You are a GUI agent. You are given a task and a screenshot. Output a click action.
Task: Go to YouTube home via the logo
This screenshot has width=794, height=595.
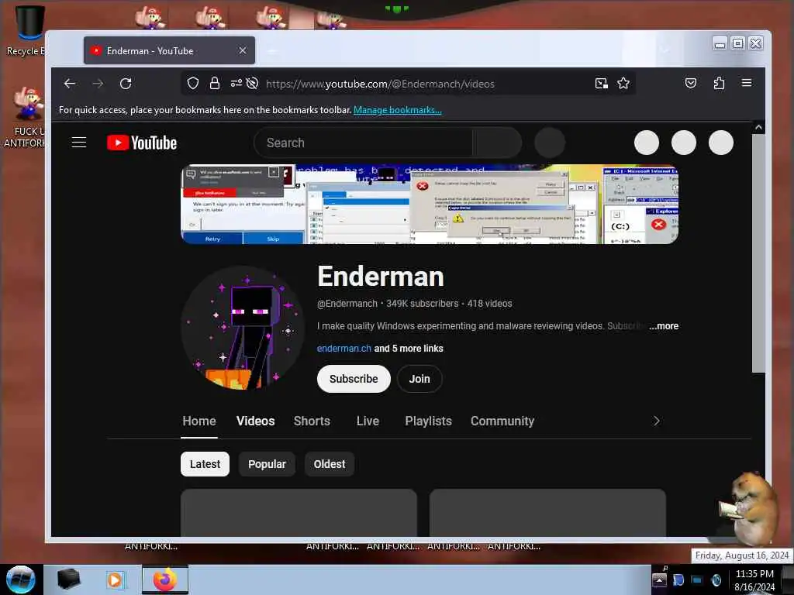142,143
